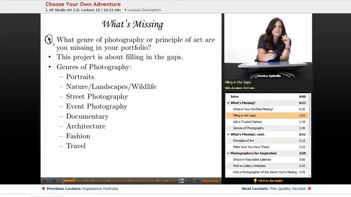Click 'Click to dim lights' text
Image resolution: width=351 pixels, height=197 pixels.
point(270,181)
